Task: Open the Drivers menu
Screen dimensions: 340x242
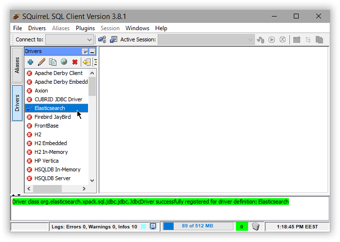Action: click(x=37, y=28)
